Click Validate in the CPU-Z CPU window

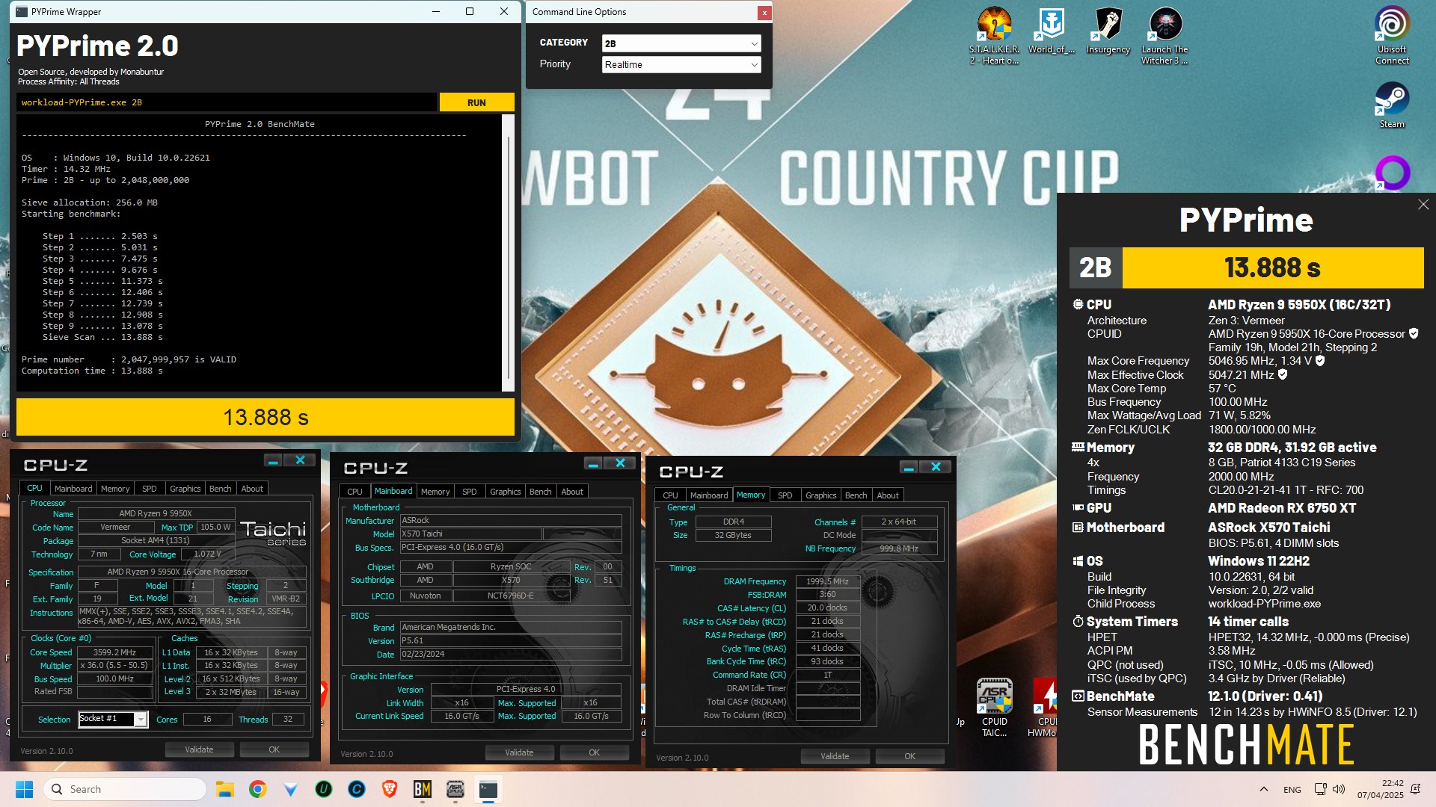[x=199, y=749]
